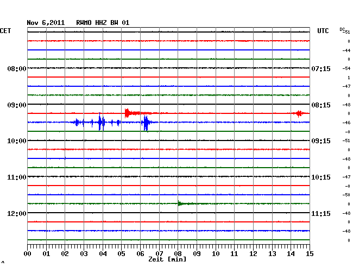This screenshot has height=268, width=353.
Task: Select the 'CET' time zone header
Action: coord(5,31)
